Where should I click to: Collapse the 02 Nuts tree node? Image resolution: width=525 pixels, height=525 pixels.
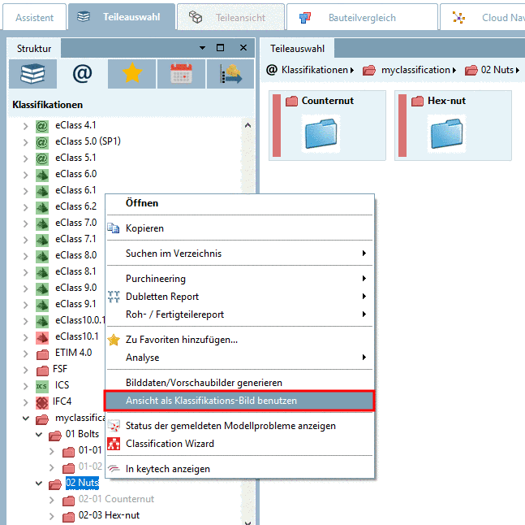pos(39,484)
